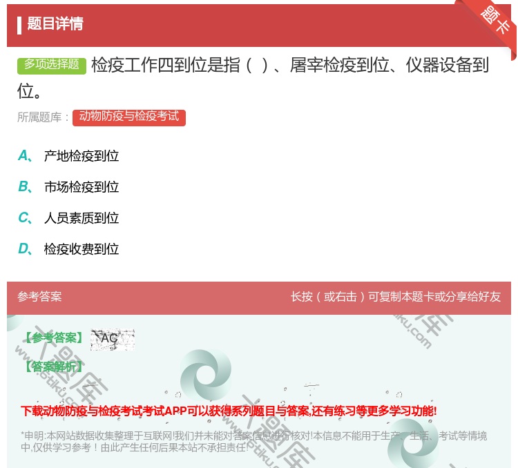Viewport: 518px width, 468px height.
Task: Click the red 下载动物防疫与检疫考试 APP promo link
Action: 229,411
